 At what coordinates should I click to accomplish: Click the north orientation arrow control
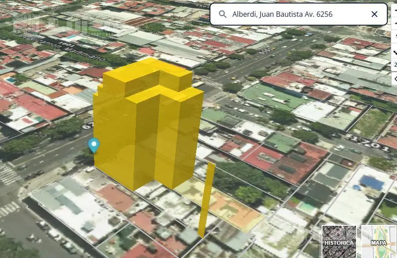(x=395, y=36)
